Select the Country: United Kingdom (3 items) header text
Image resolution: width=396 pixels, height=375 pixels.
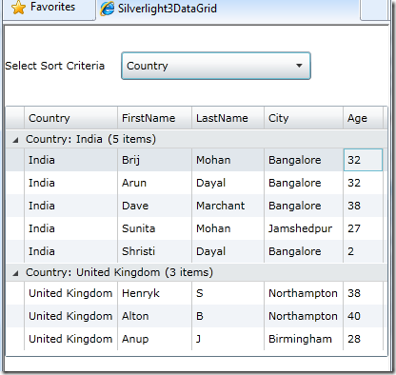pos(119,272)
